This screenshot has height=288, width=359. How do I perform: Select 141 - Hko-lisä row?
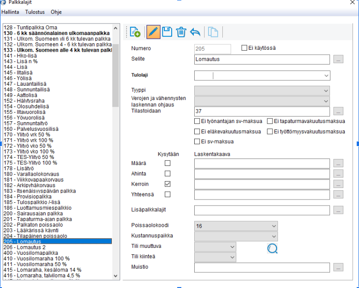pos(58,56)
